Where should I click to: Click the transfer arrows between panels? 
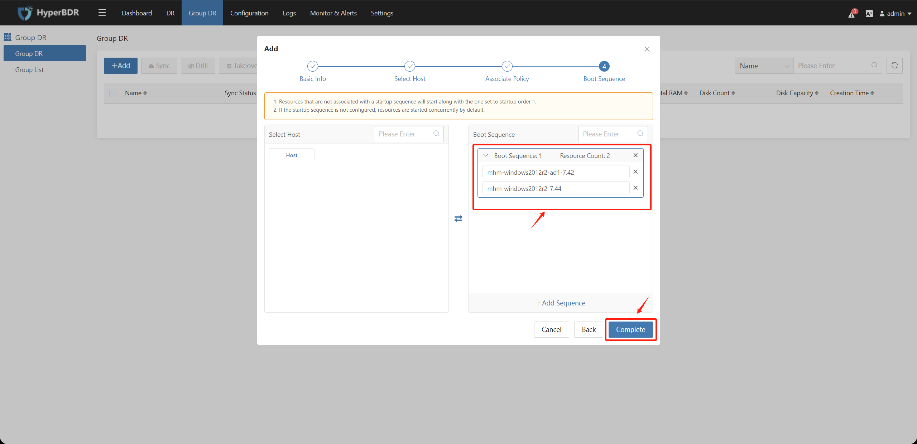coord(458,218)
